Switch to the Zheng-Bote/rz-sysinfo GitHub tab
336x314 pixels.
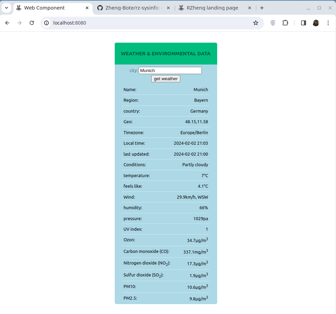click(134, 8)
